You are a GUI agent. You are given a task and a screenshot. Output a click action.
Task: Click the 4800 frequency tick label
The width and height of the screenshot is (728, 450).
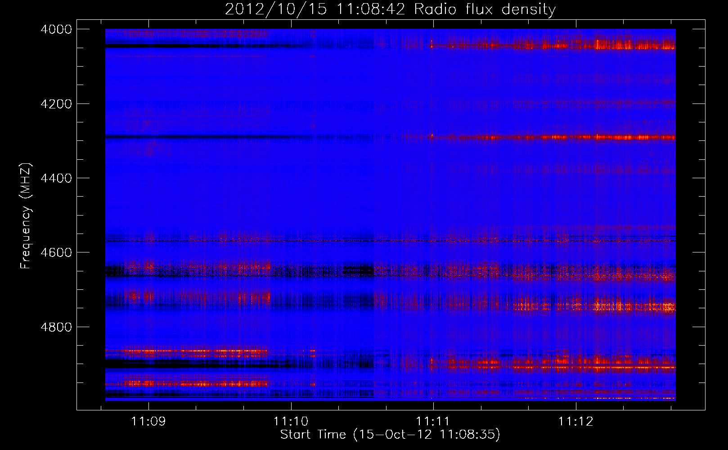[x=56, y=327]
